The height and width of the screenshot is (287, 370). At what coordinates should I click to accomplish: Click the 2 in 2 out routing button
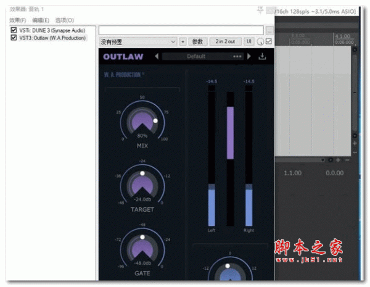(x=225, y=41)
